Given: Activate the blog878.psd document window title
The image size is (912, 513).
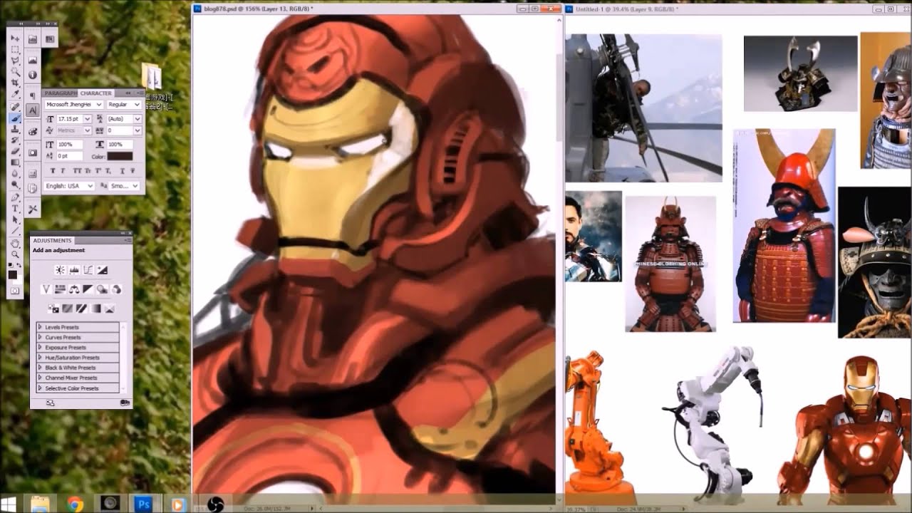Looking at the screenshot, I should pos(258,9).
